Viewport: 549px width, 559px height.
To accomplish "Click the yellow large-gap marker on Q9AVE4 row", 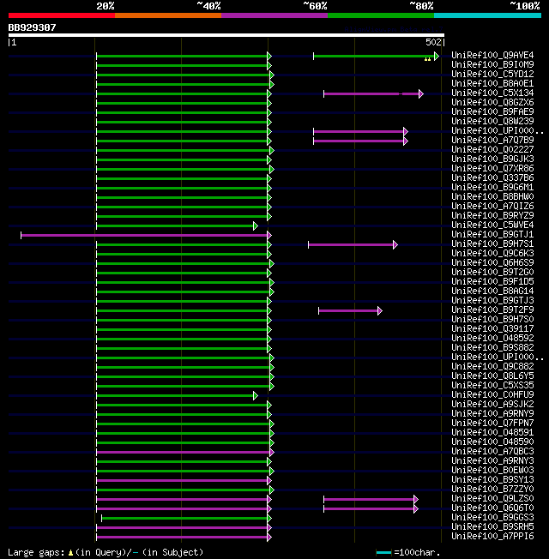I will pyautogui.click(x=427, y=59).
